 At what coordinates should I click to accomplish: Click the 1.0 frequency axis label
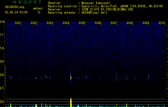(2, 48)
